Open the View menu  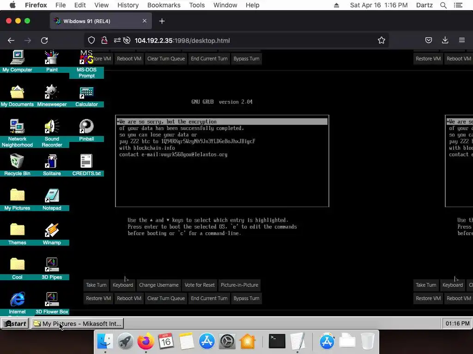(x=101, y=5)
